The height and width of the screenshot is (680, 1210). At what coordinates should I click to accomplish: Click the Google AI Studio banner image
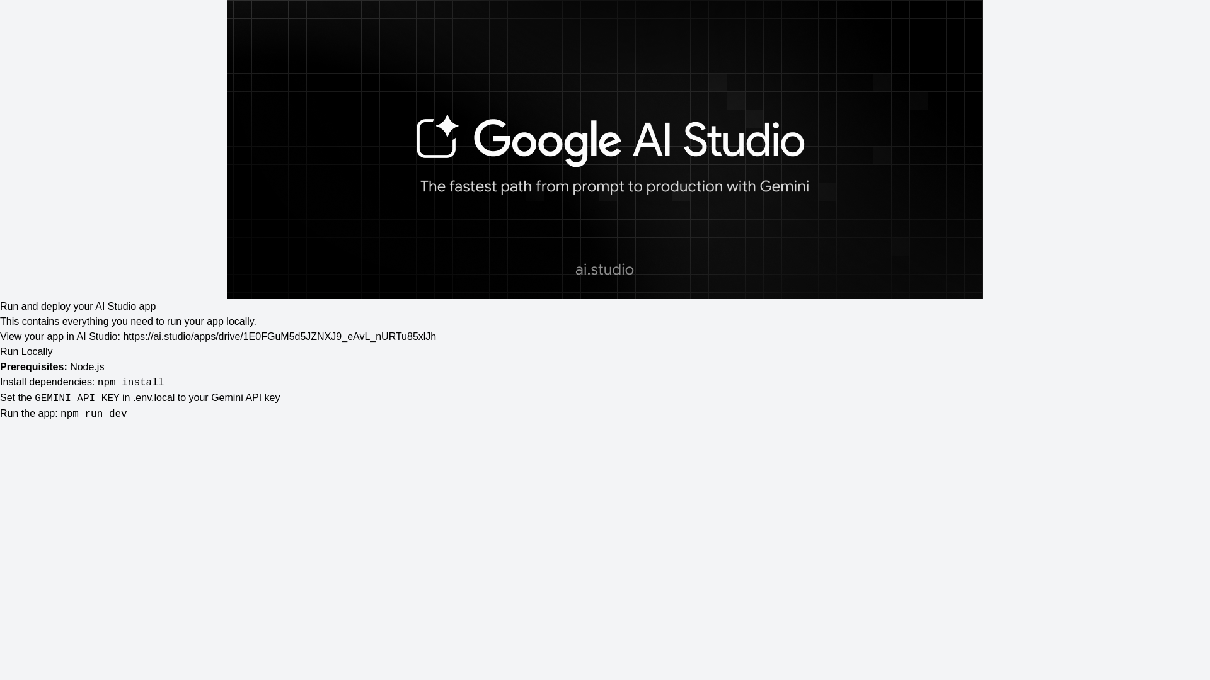tap(605, 149)
